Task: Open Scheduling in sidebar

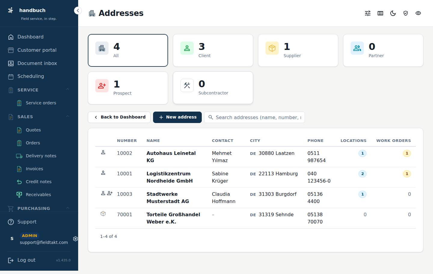Action: click(39, 76)
